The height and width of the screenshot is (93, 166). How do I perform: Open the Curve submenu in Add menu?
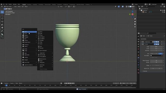click(x=29, y=34)
